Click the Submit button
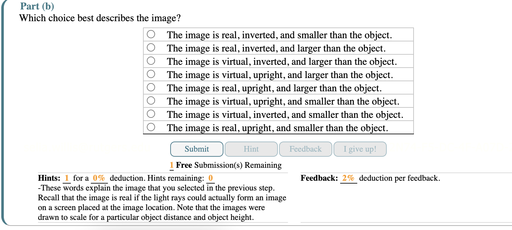 [197, 149]
